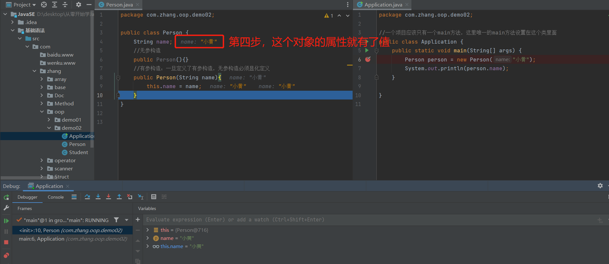Collapse all nodes in Project panel toolbar

pos(65,5)
